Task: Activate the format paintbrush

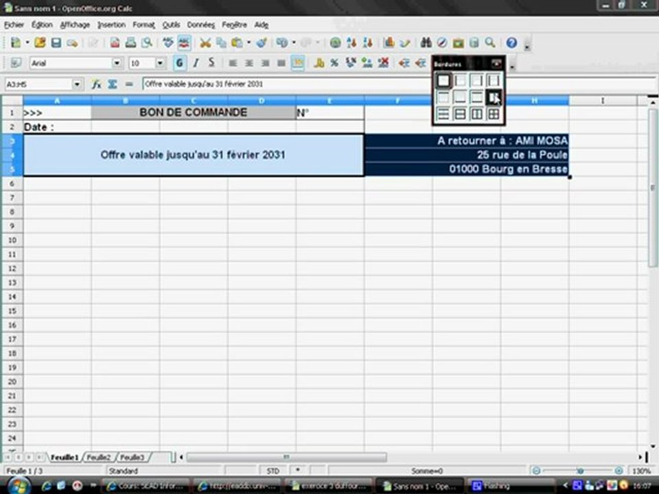Action: pyautogui.click(x=262, y=43)
